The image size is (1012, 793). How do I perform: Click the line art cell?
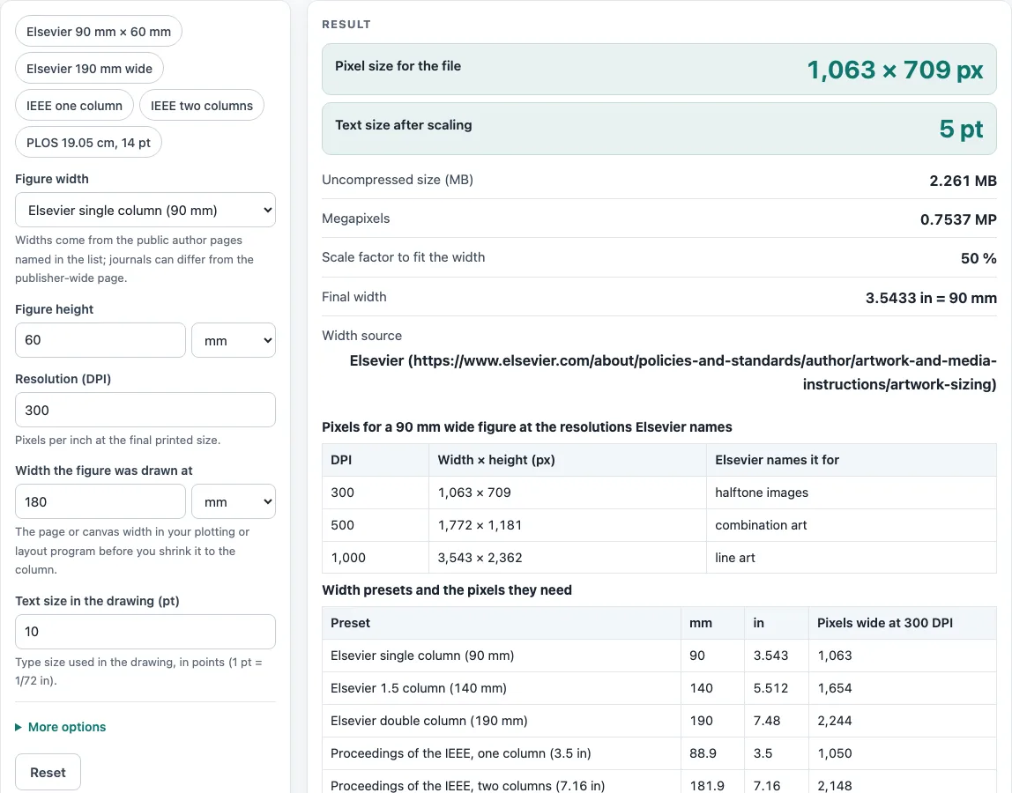pos(852,558)
